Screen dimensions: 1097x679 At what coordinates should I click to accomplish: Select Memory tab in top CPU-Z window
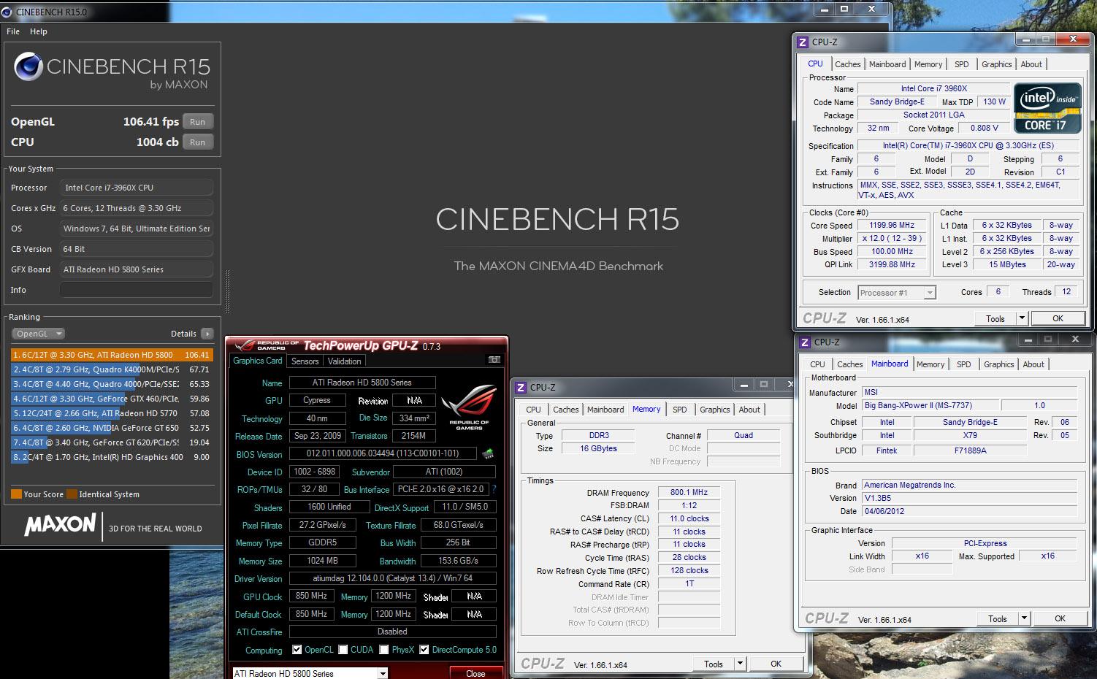coord(928,64)
